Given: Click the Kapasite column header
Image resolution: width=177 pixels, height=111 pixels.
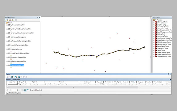Looking at the screenshot, I should pos(100,82).
